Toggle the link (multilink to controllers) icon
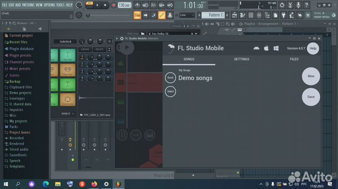This screenshot has height=189, width=338. 161,15
